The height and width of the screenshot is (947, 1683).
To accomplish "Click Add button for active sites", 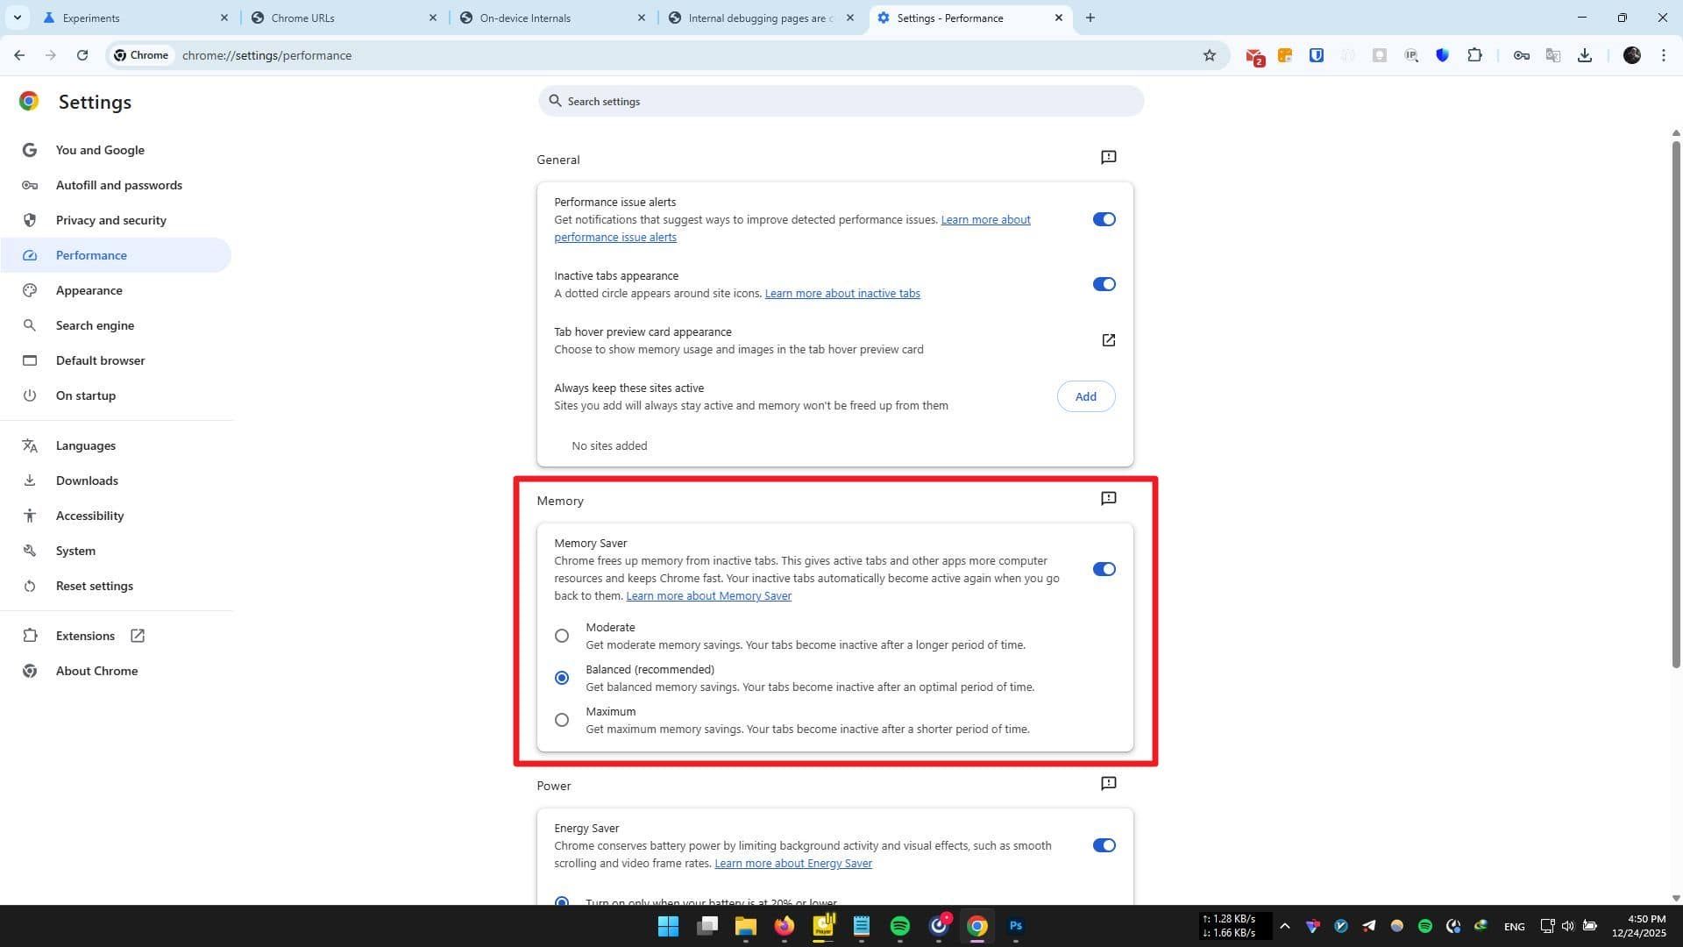I will click(1085, 396).
